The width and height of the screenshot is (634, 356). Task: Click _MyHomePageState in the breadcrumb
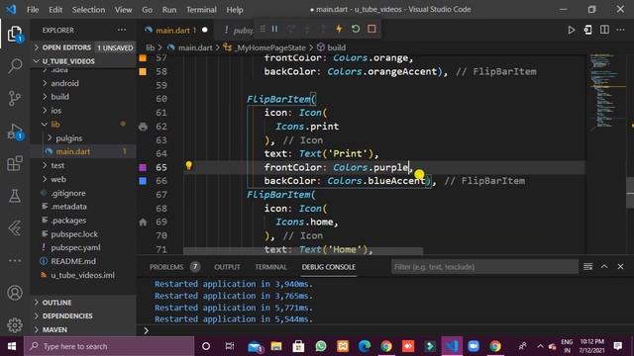tap(270, 47)
